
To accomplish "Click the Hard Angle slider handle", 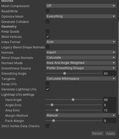I will coord(73,100).
